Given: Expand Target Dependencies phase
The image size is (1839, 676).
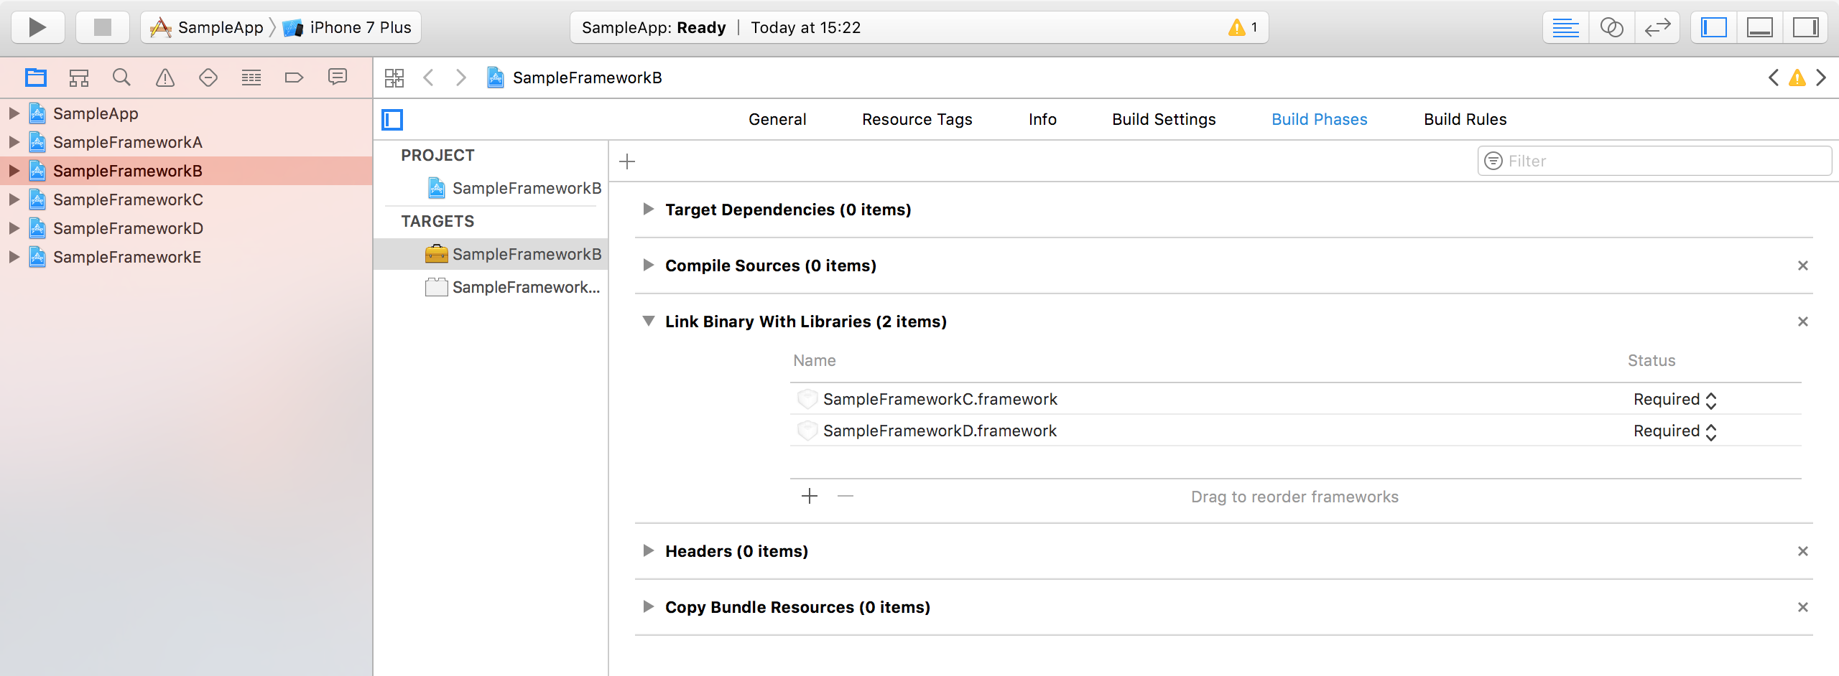Looking at the screenshot, I should click(x=649, y=209).
